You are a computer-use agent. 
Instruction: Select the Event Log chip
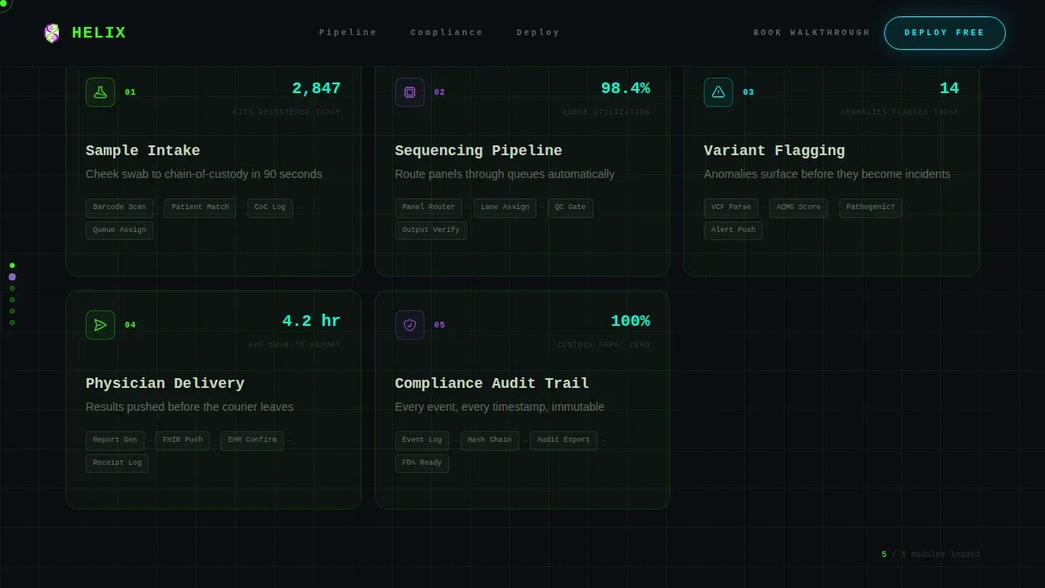click(x=422, y=440)
